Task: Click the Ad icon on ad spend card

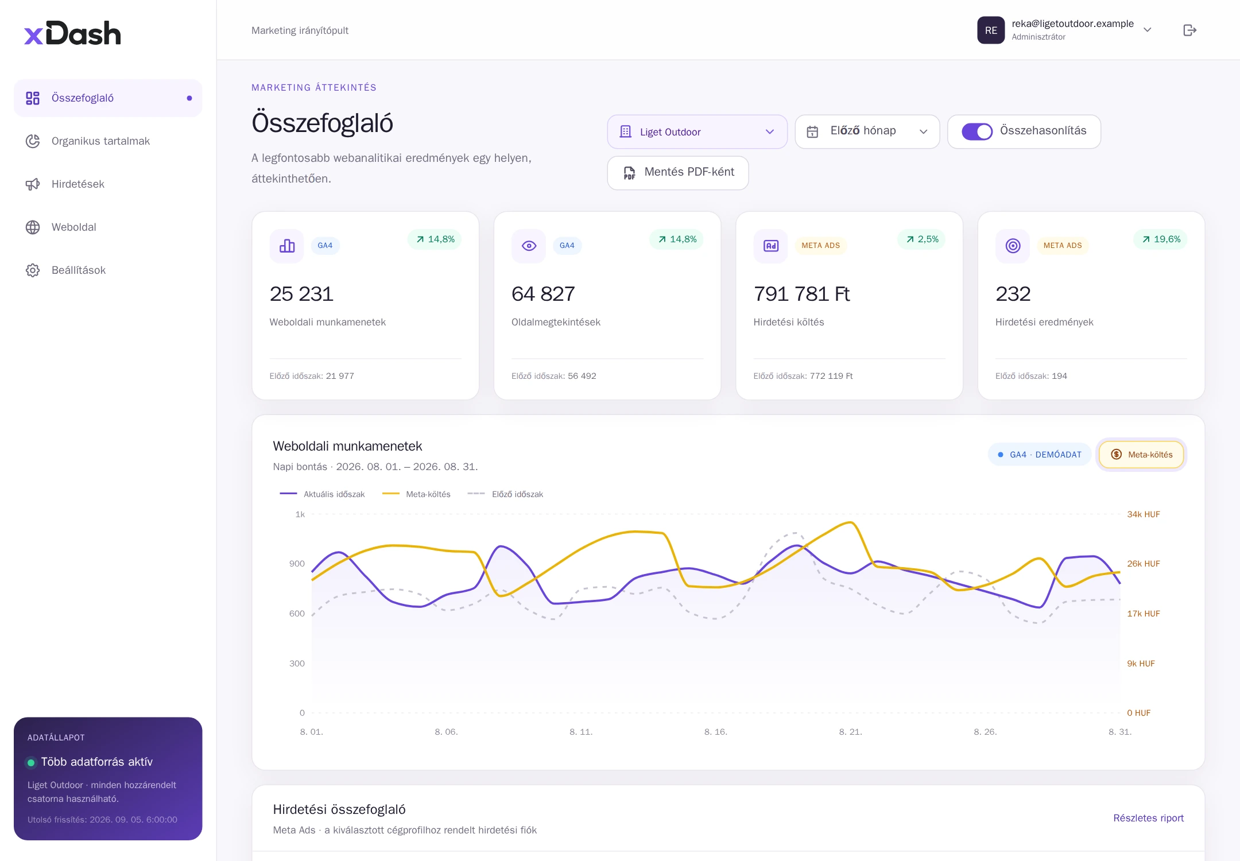Action: click(x=770, y=246)
